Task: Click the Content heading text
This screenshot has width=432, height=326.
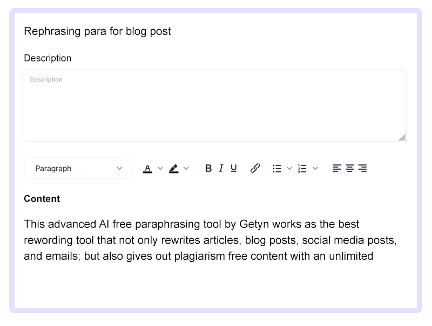Action: pos(42,199)
